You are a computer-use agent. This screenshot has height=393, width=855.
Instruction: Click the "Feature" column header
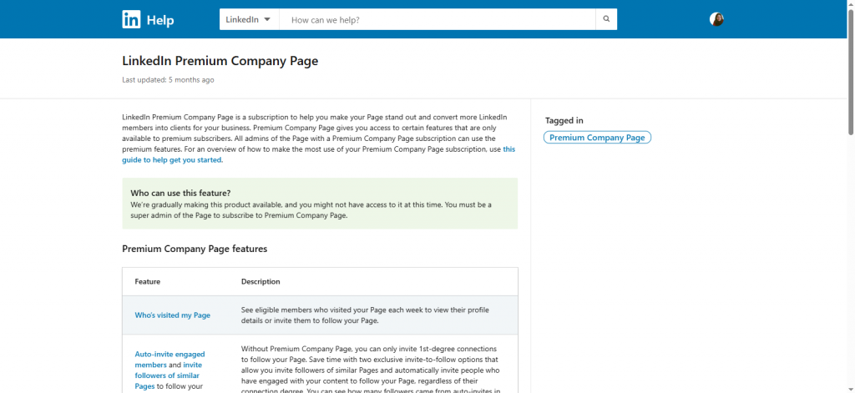(x=148, y=281)
